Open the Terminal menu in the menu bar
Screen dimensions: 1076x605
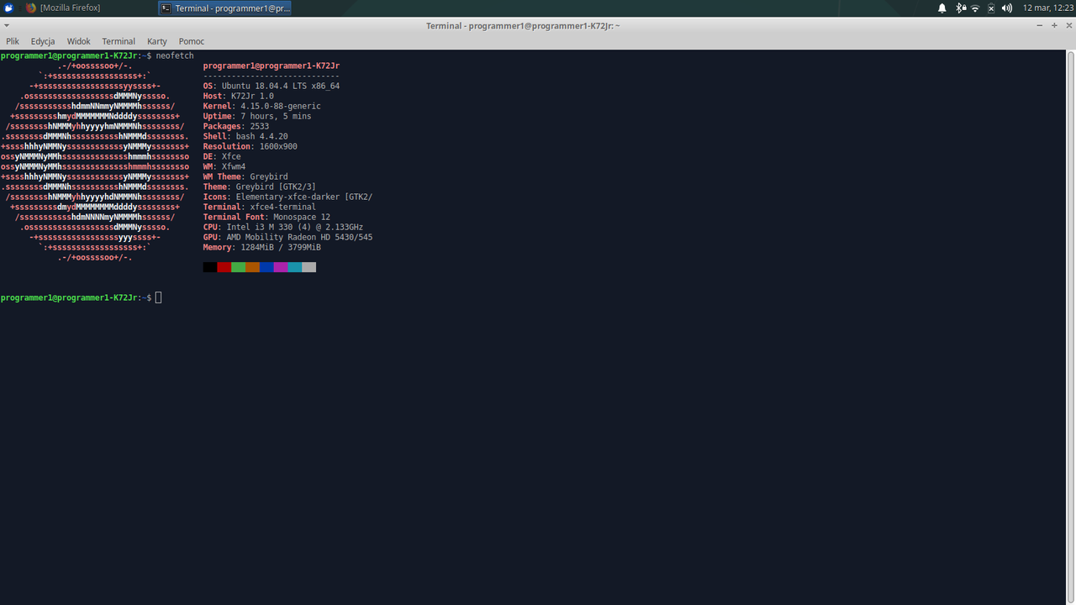[x=119, y=41]
